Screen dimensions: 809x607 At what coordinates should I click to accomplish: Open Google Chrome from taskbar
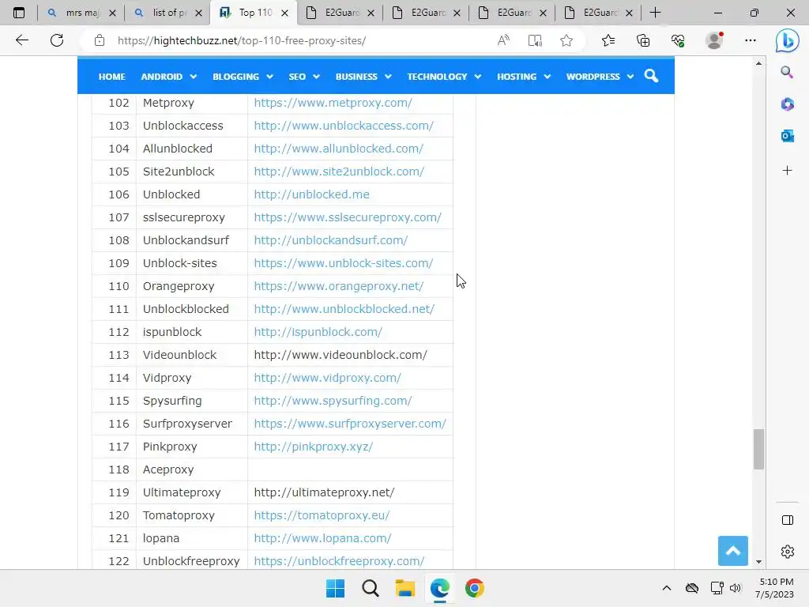475,588
